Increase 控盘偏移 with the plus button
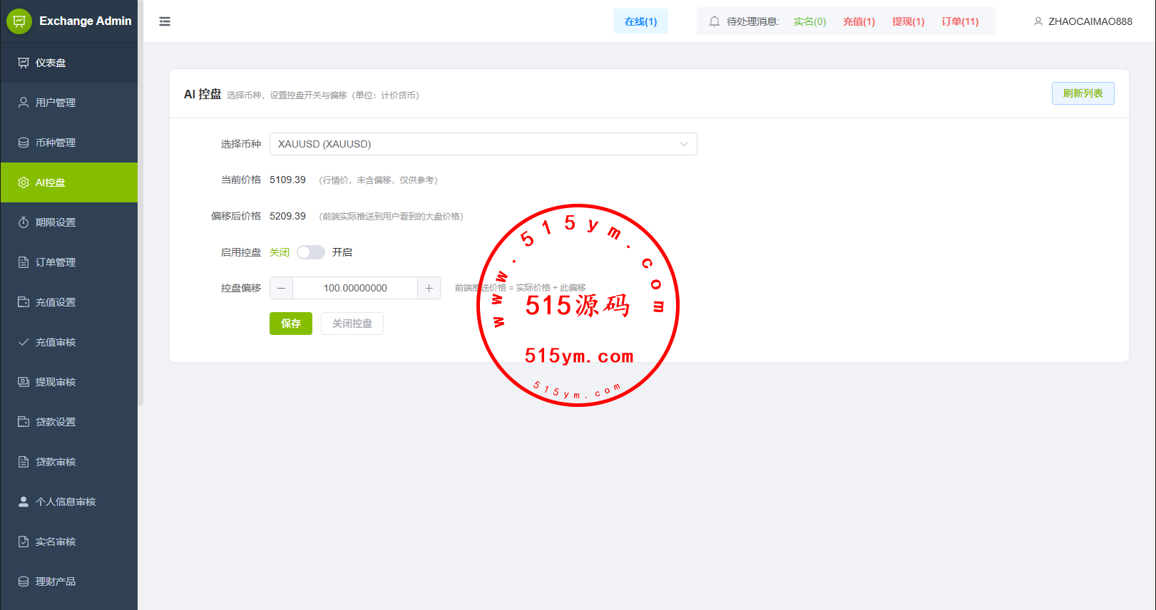The width and height of the screenshot is (1156, 610). pyautogui.click(x=429, y=288)
